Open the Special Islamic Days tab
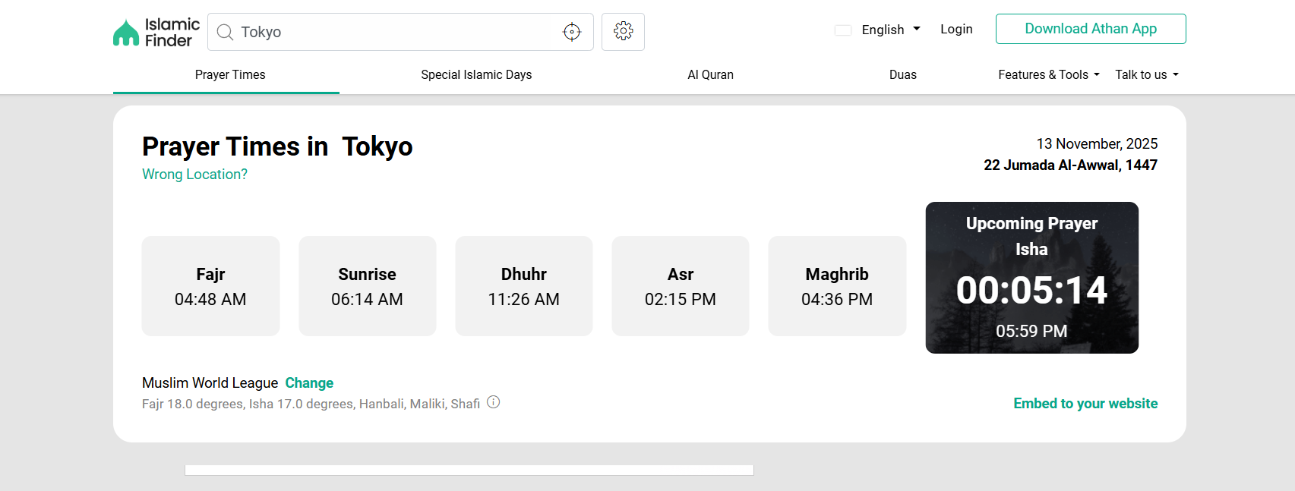1295x491 pixels. click(x=476, y=74)
